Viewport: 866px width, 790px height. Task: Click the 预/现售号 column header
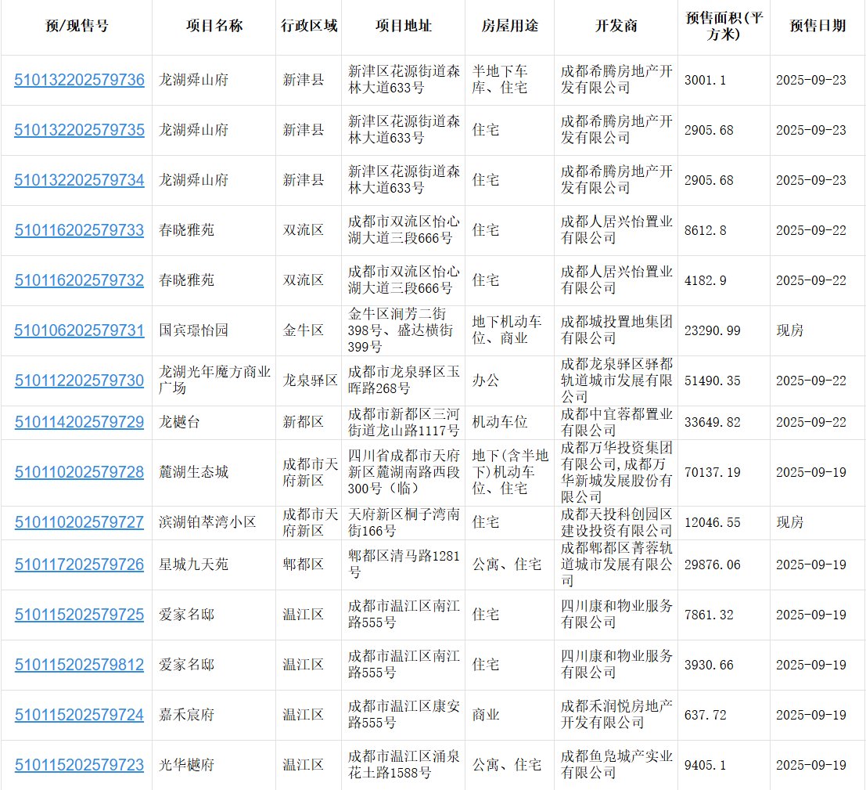click(77, 26)
